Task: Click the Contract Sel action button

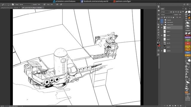Action: [x=188, y=40]
